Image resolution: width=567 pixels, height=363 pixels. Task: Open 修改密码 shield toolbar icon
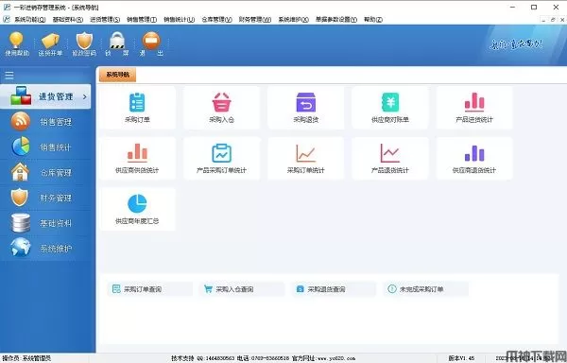pyautogui.click(x=84, y=43)
